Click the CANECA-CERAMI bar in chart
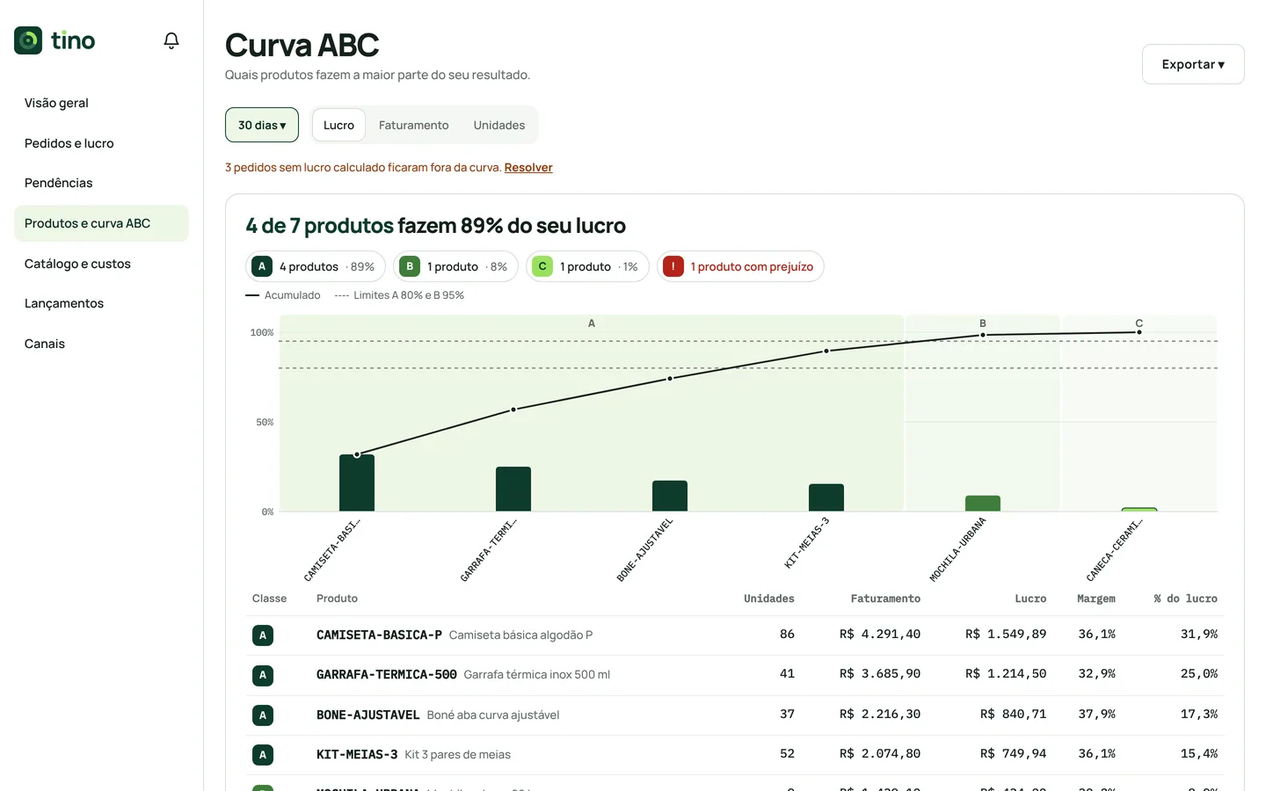This screenshot has width=1266, height=791. [1139, 510]
